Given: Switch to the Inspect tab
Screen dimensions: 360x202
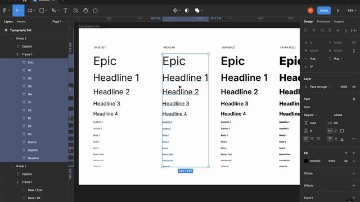Looking at the screenshot, I should coord(339,21).
